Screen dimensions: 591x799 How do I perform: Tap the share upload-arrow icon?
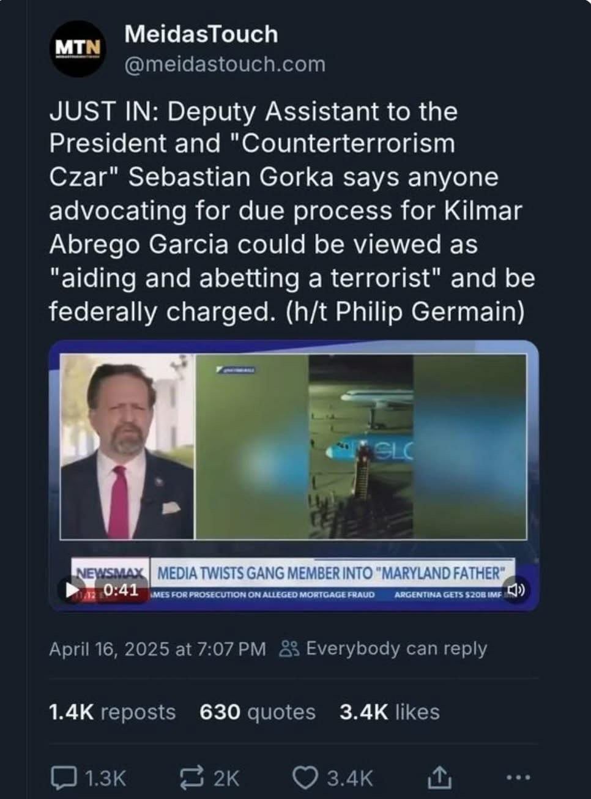click(437, 778)
